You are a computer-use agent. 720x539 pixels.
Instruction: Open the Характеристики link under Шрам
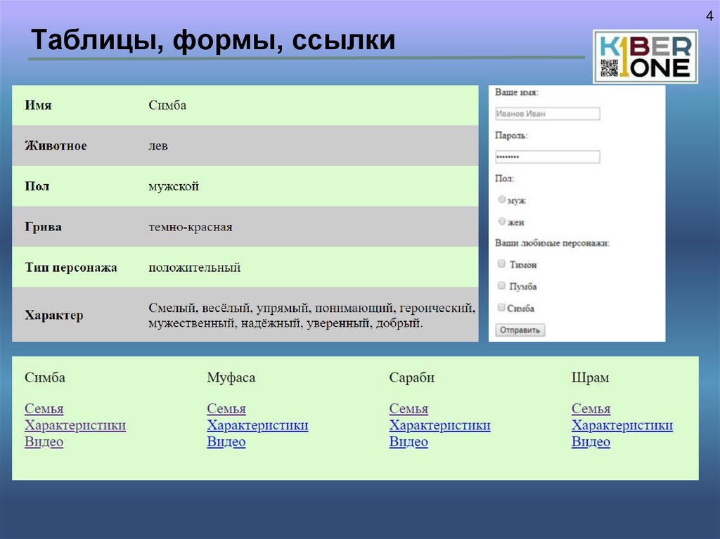[622, 425]
